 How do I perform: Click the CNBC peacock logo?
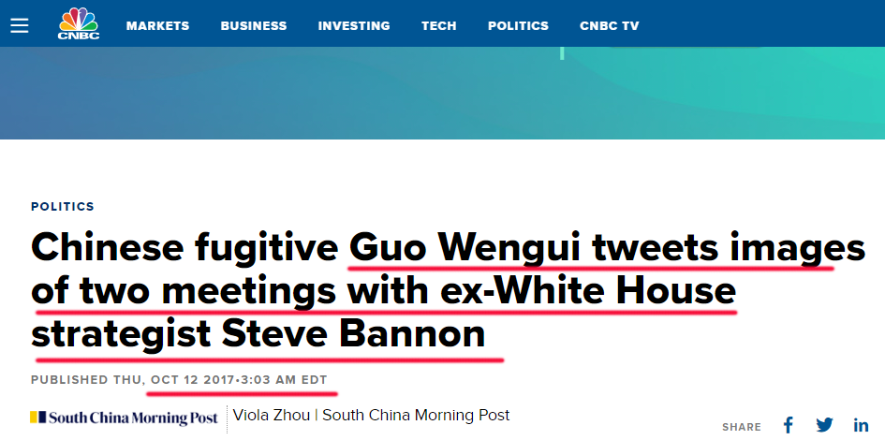click(79, 23)
